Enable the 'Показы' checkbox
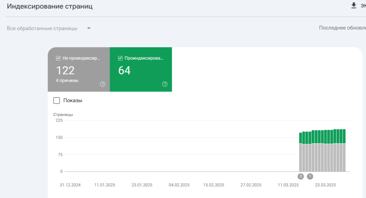 pyautogui.click(x=56, y=100)
